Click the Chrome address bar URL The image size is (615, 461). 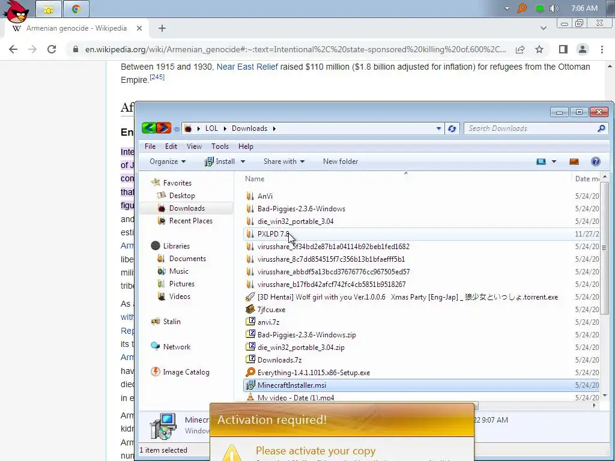click(x=295, y=49)
